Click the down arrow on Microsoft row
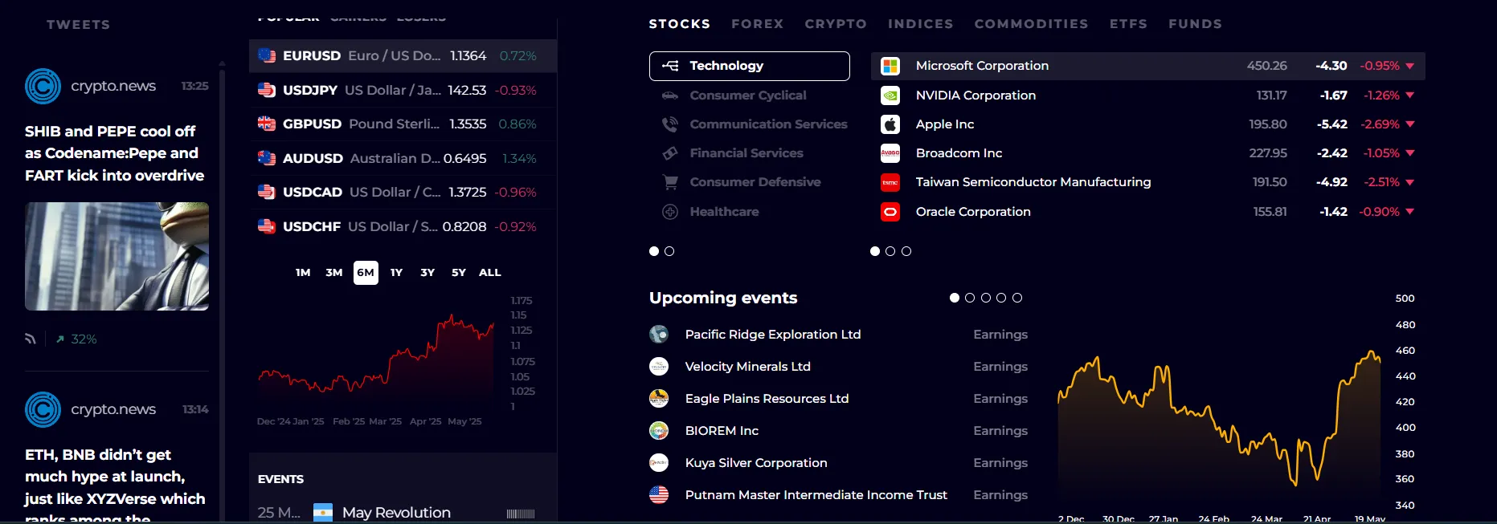Image resolution: width=1497 pixels, height=524 pixels. point(1410,66)
